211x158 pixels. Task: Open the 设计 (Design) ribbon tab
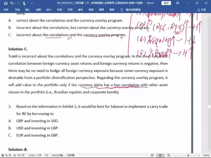coord(49,10)
